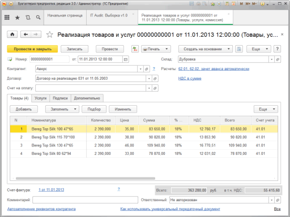Screen dimensions: 290x217
Task: Open the Договор record icon
Action: coord(155,79)
